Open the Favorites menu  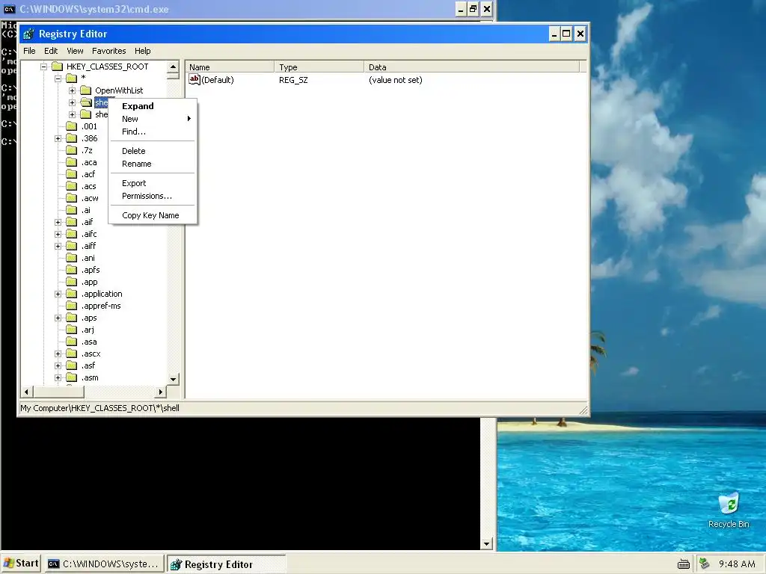point(109,51)
